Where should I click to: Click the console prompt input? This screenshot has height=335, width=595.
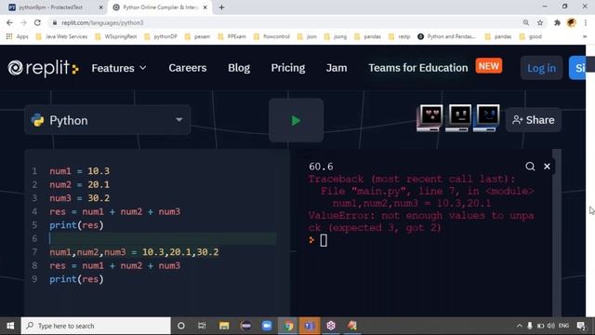point(324,240)
